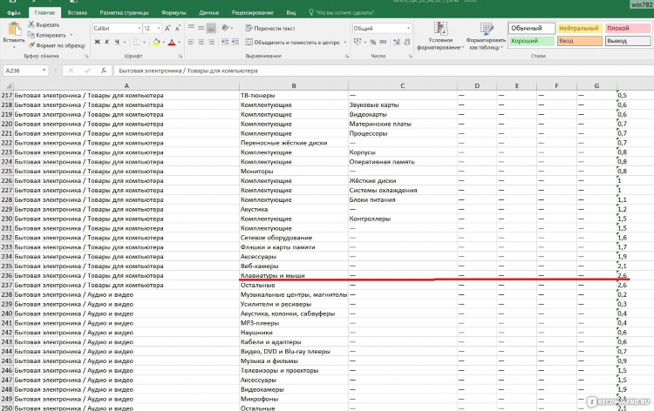
Task: Click the cancel X icon in formula bar
Action: point(71,71)
